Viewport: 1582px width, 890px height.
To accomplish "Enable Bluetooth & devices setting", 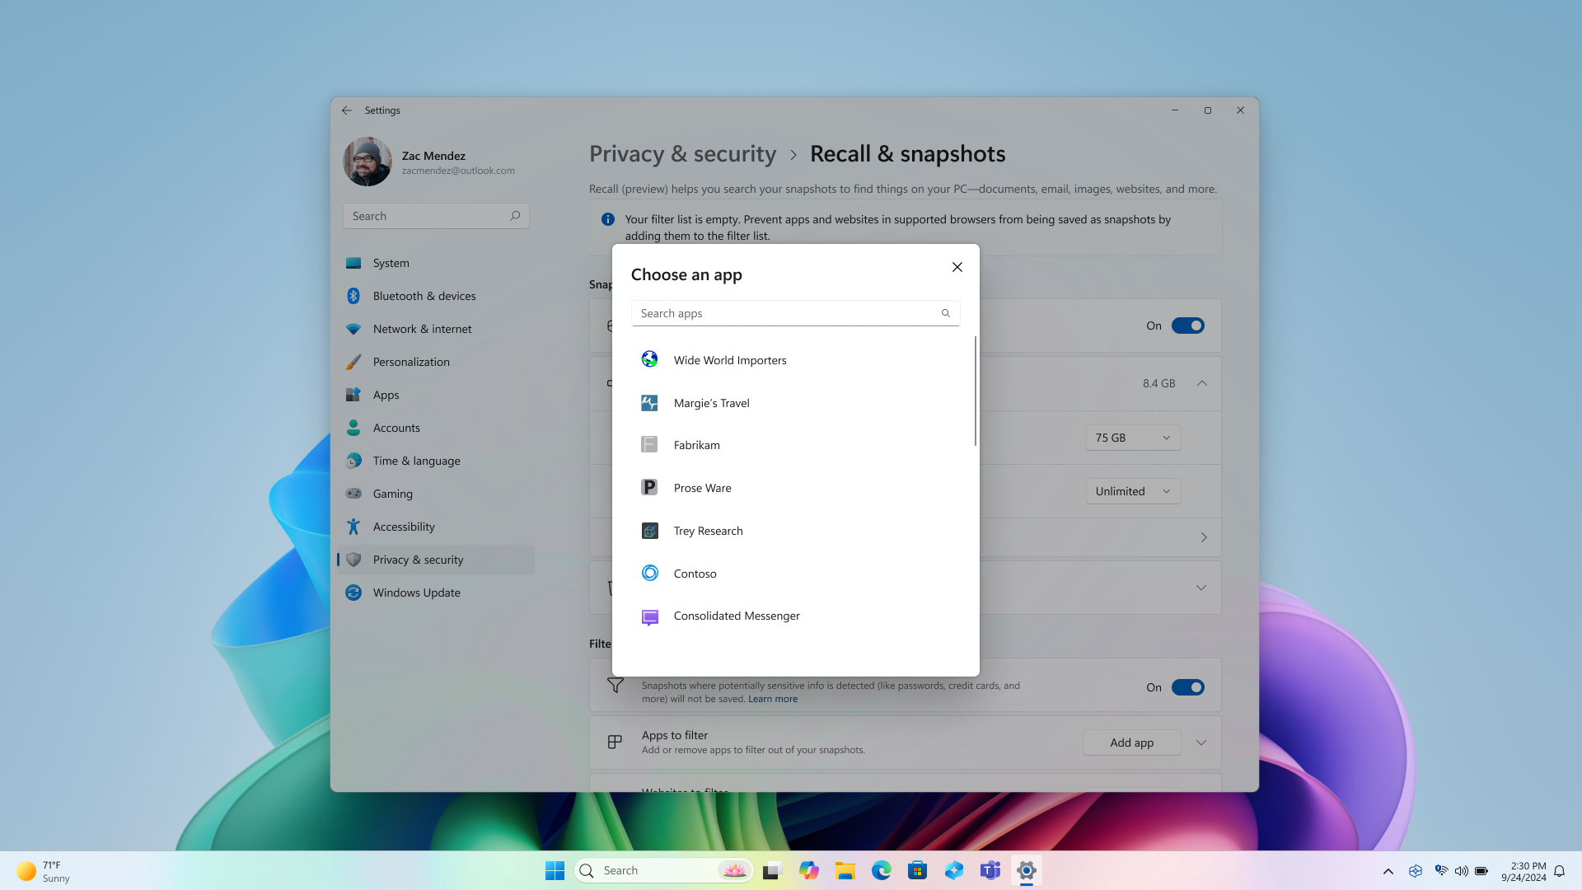I will click(x=424, y=296).
